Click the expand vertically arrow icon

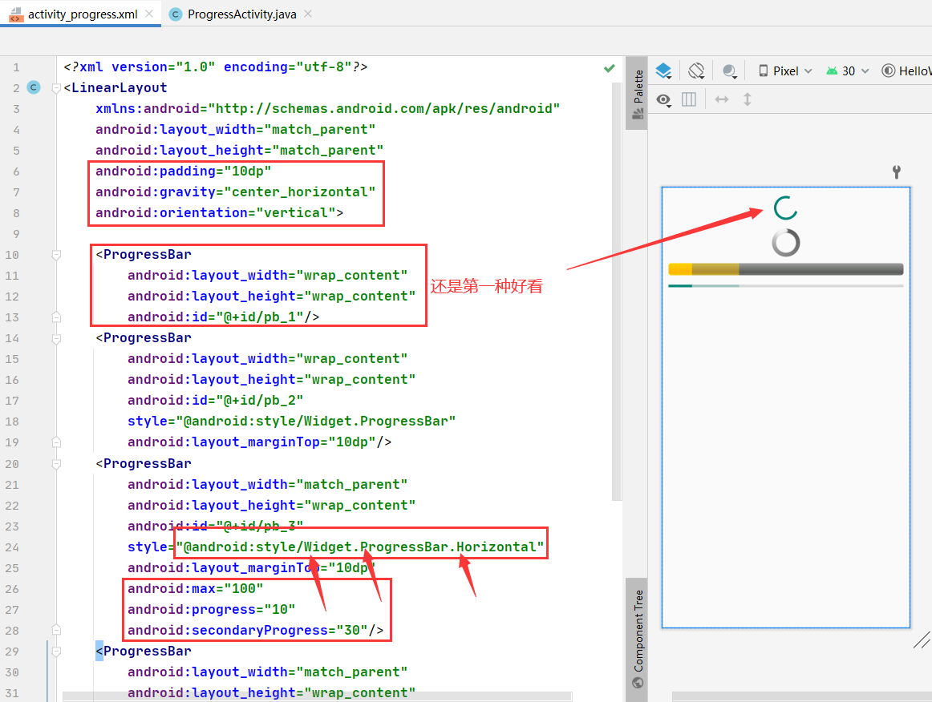click(748, 100)
